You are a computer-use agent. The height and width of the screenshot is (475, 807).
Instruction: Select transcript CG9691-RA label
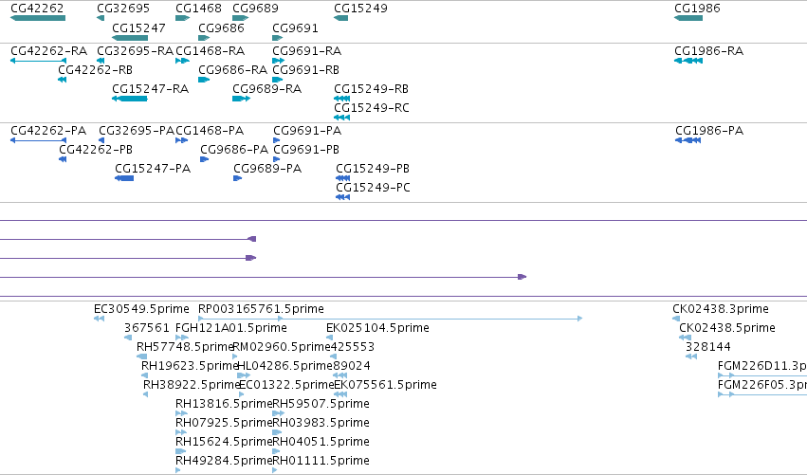coord(307,51)
